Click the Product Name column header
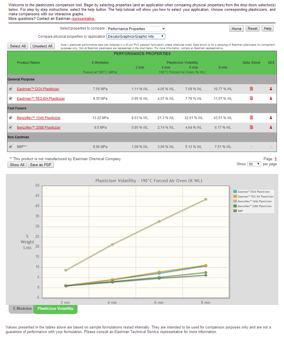 coord(28,63)
